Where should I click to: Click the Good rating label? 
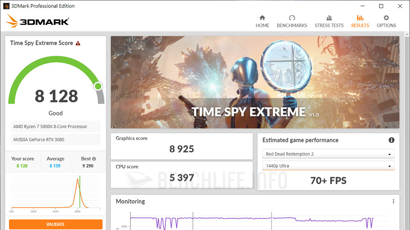[55, 113]
